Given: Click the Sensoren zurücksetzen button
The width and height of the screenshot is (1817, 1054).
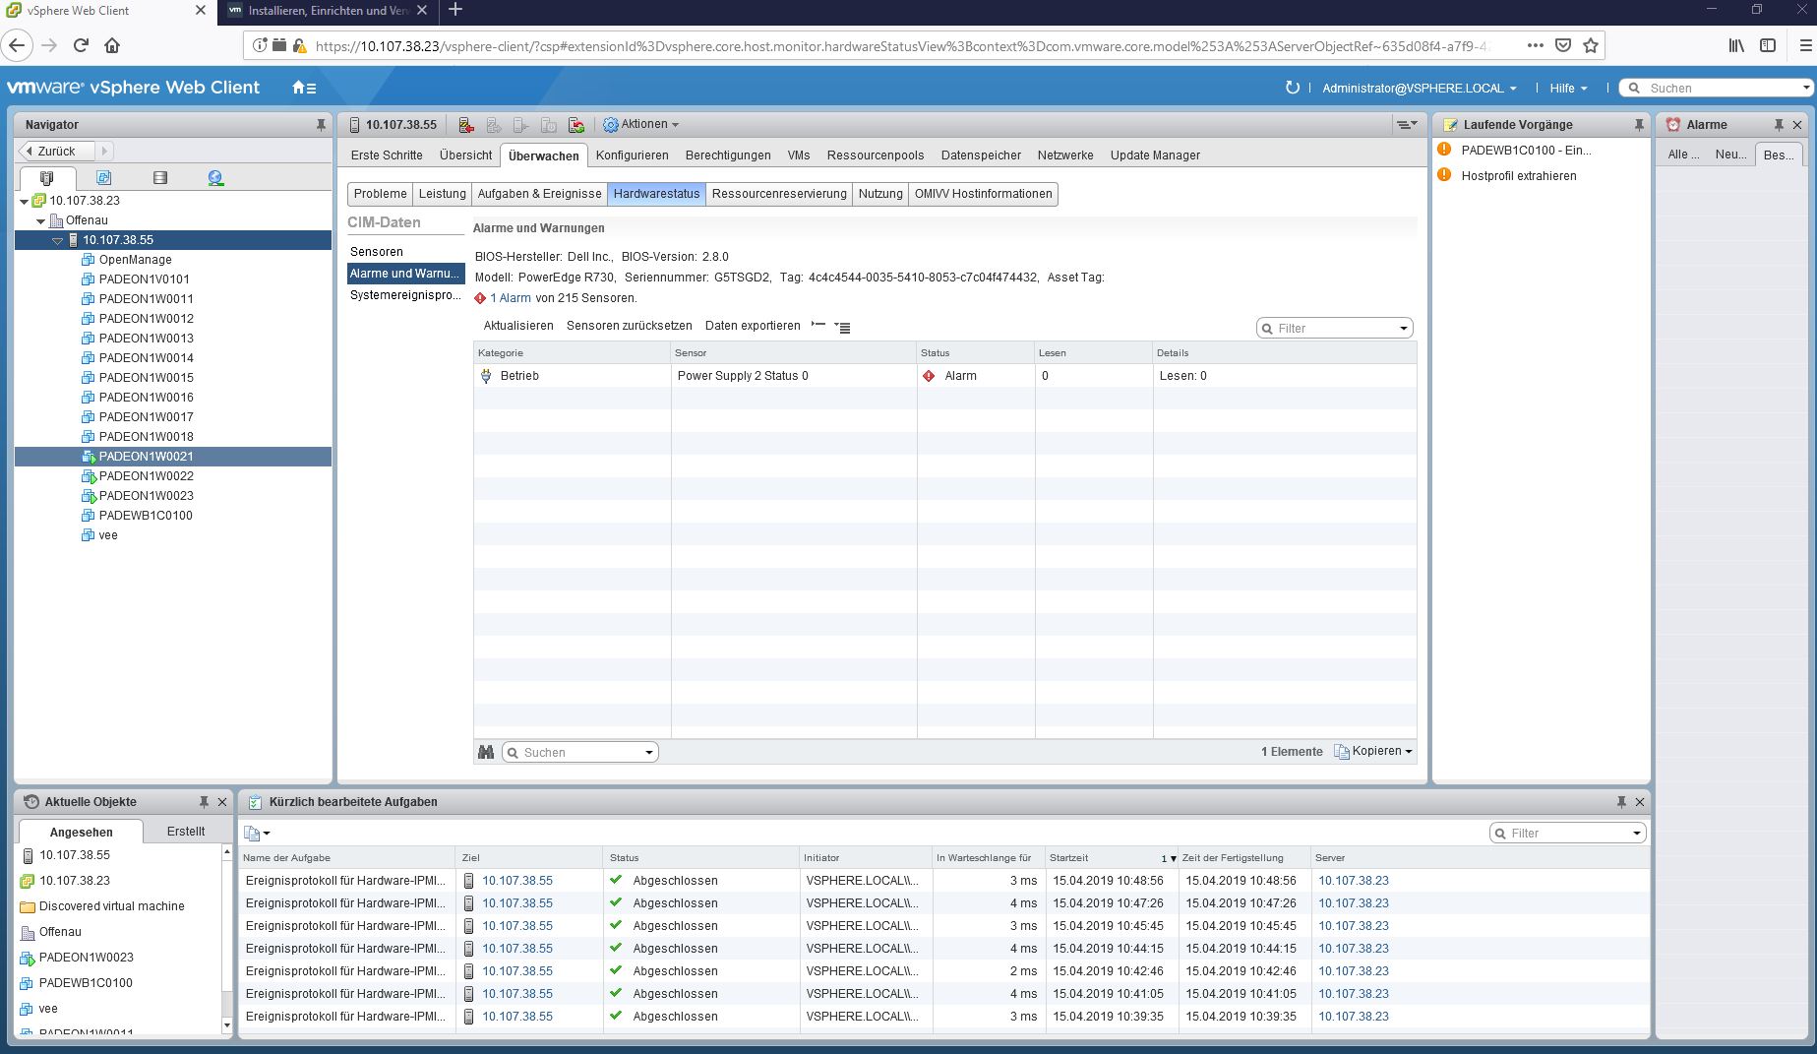Looking at the screenshot, I should click(628, 325).
